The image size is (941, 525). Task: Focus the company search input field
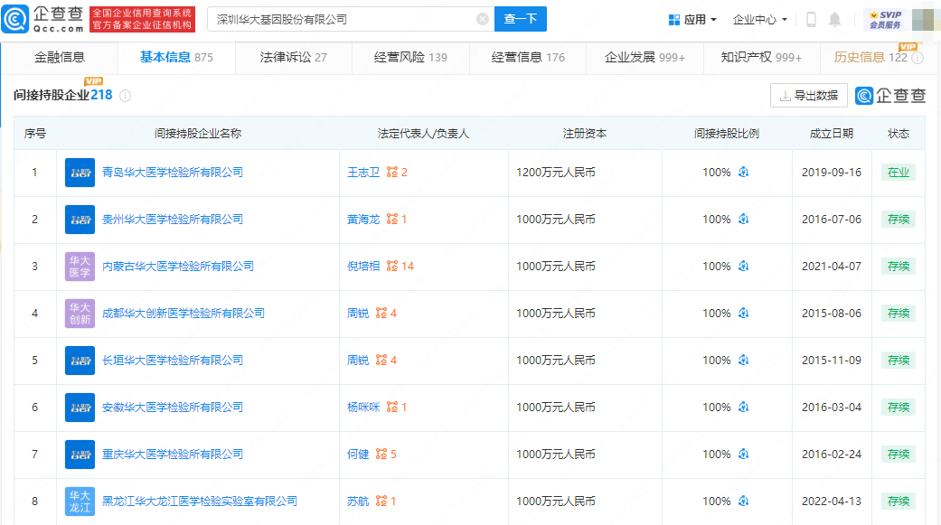343,19
